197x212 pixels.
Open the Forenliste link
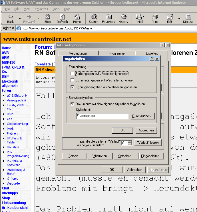(43, 64)
